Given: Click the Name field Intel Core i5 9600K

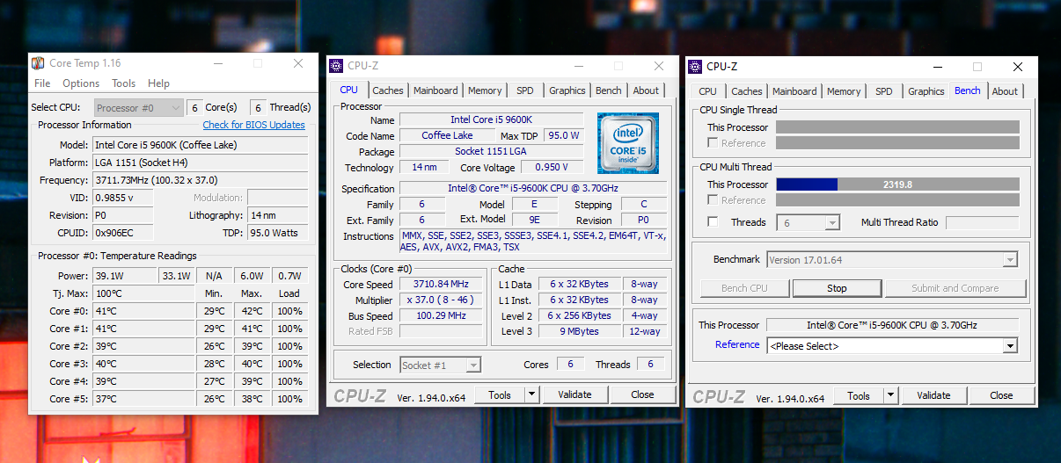Looking at the screenshot, I should [491, 120].
